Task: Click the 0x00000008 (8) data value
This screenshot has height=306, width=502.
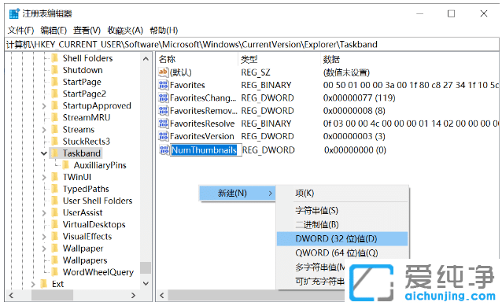Action: [x=354, y=110]
